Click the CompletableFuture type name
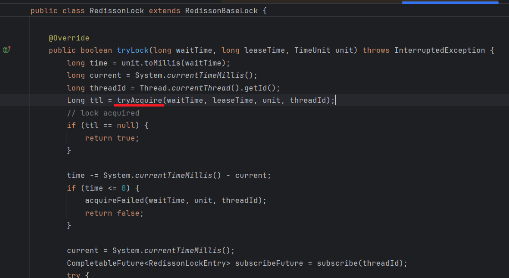Image resolution: width=509 pixels, height=278 pixels. coord(106,263)
